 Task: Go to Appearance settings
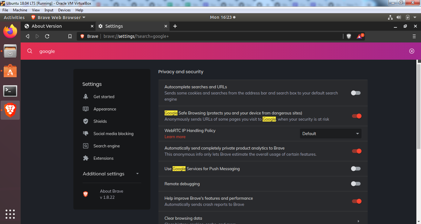[105, 109]
